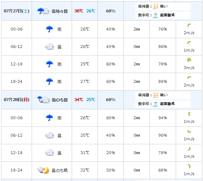Click the umbrella icon in 07月27日 12-18 row
Screen dimensions: 203x181
[x=49, y=64]
